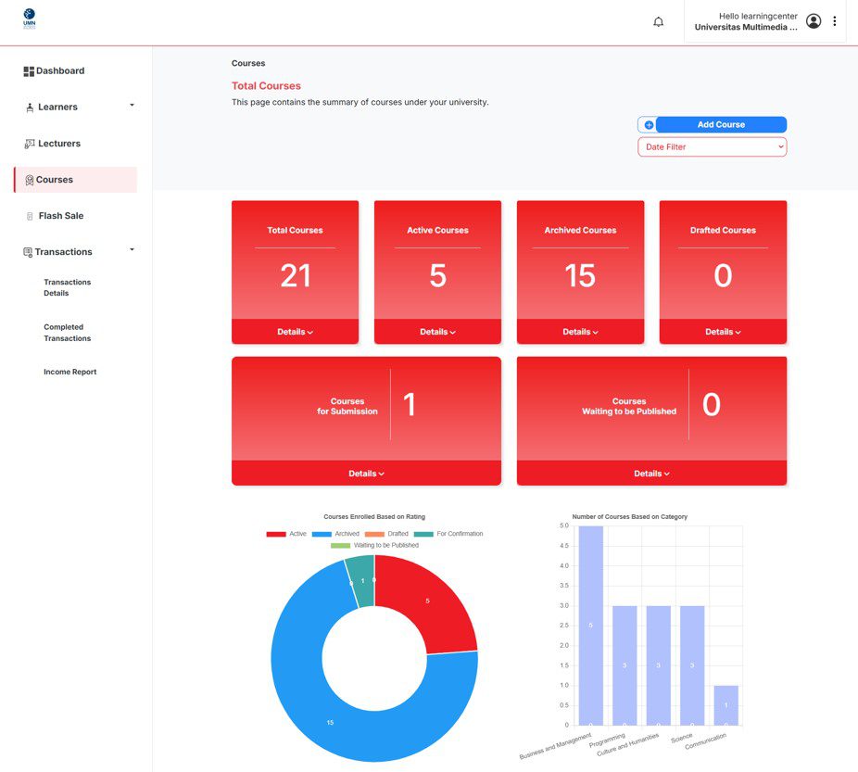This screenshot has width=858, height=772.
Task: Expand Details under Total Courses card
Action: pyautogui.click(x=295, y=332)
